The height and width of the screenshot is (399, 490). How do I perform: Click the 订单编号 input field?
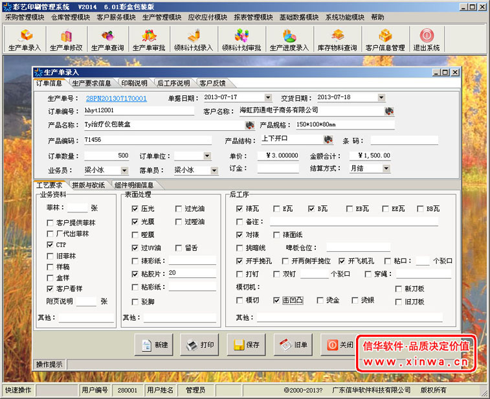[139, 111]
